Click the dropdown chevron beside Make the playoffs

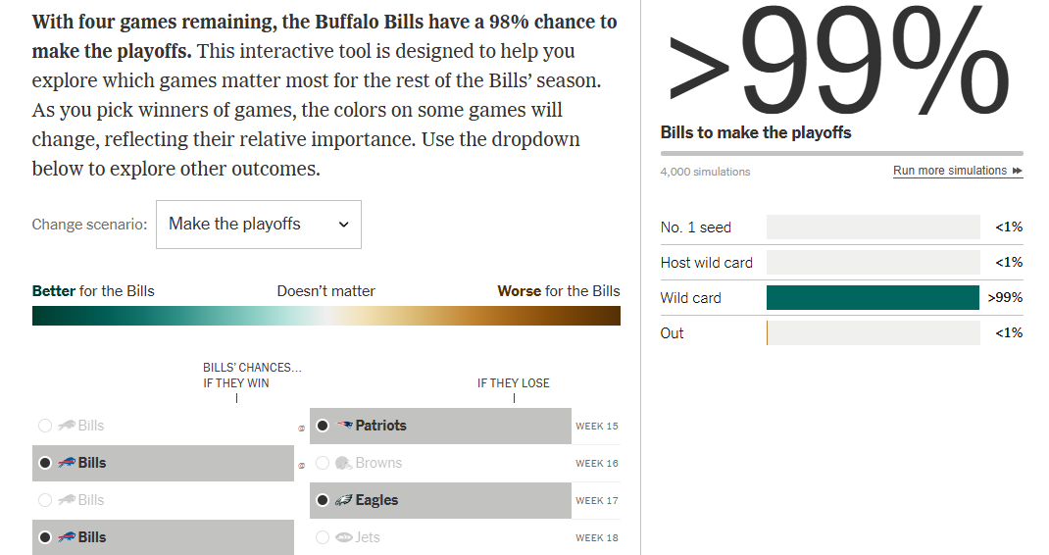343,225
